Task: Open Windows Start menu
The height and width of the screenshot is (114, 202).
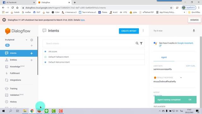Action: click(3, 111)
